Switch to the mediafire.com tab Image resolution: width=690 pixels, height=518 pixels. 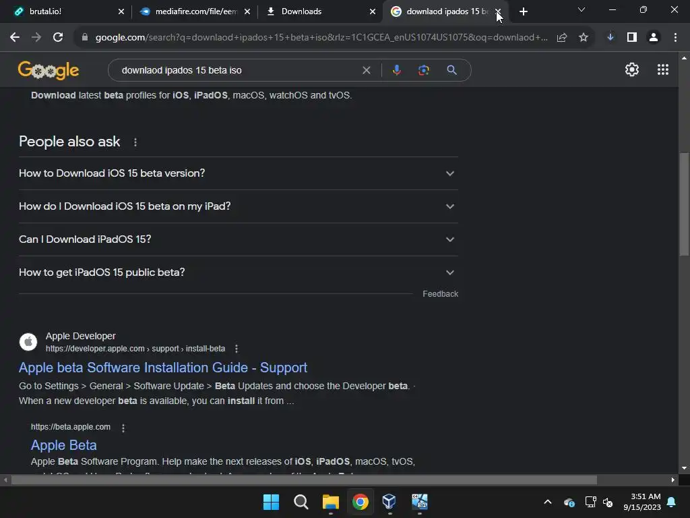pyautogui.click(x=193, y=11)
